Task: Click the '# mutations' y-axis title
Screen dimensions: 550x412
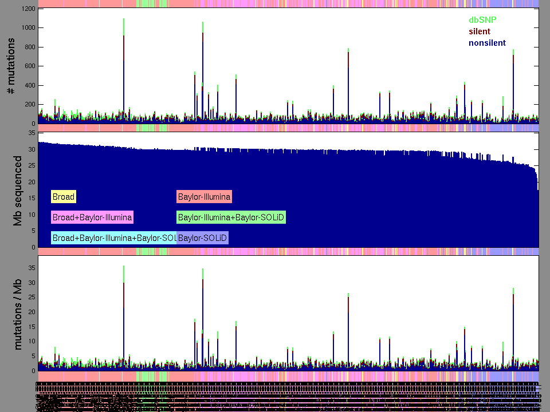Action: click(x=11, y=68)
